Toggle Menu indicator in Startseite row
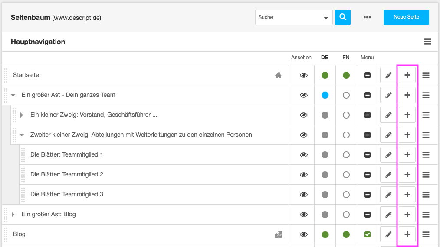This screenshot has height=247, width=440. pyautogui.click(x=368, y=75)
